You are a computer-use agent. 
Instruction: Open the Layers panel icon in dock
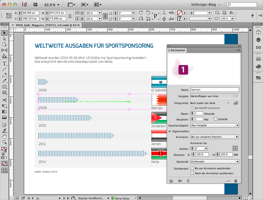click(x=258, y=40)
